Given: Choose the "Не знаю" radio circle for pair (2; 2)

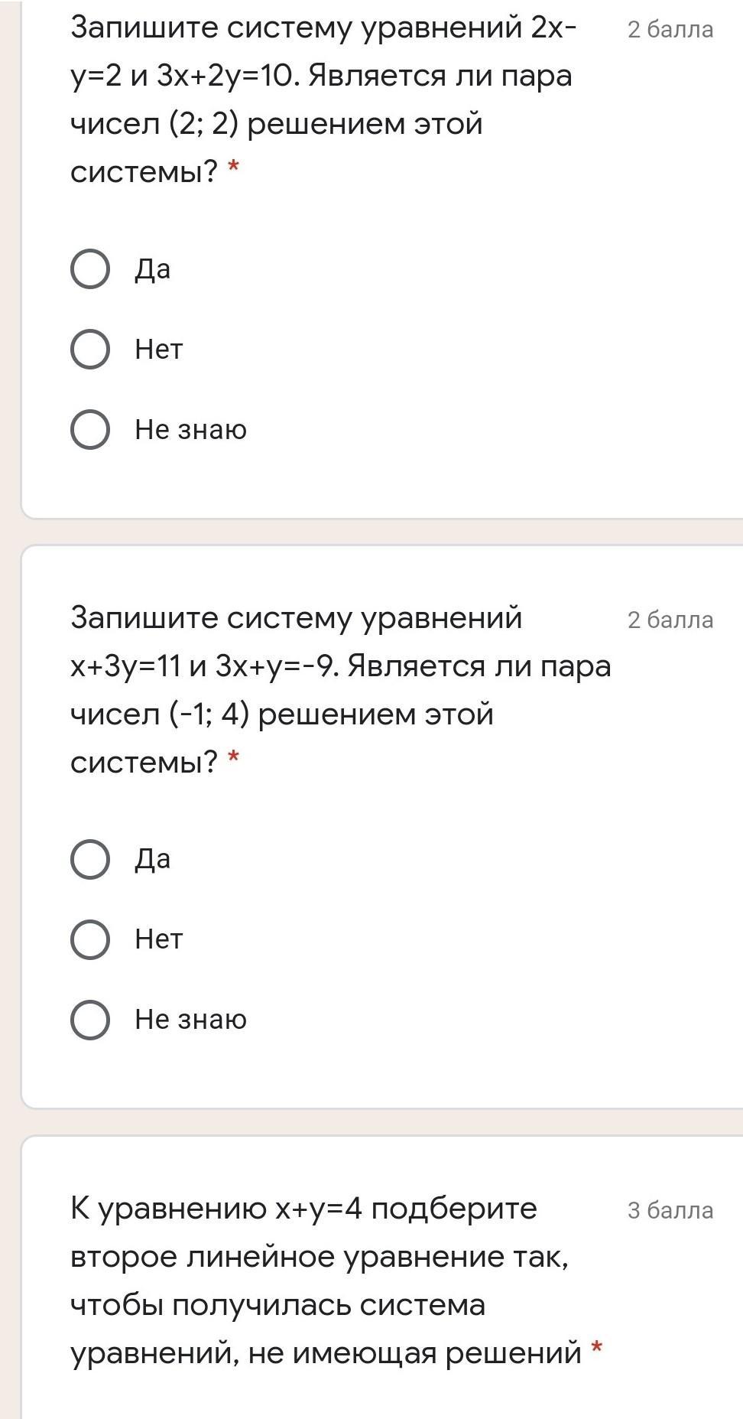Looking at the screenshot, I should tap(90, 429).
